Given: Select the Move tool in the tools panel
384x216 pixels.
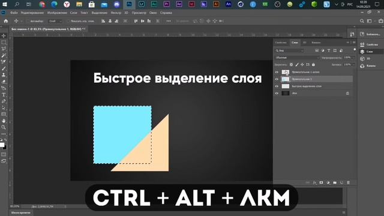Looking at the screenshot, I should coord(4,36).
